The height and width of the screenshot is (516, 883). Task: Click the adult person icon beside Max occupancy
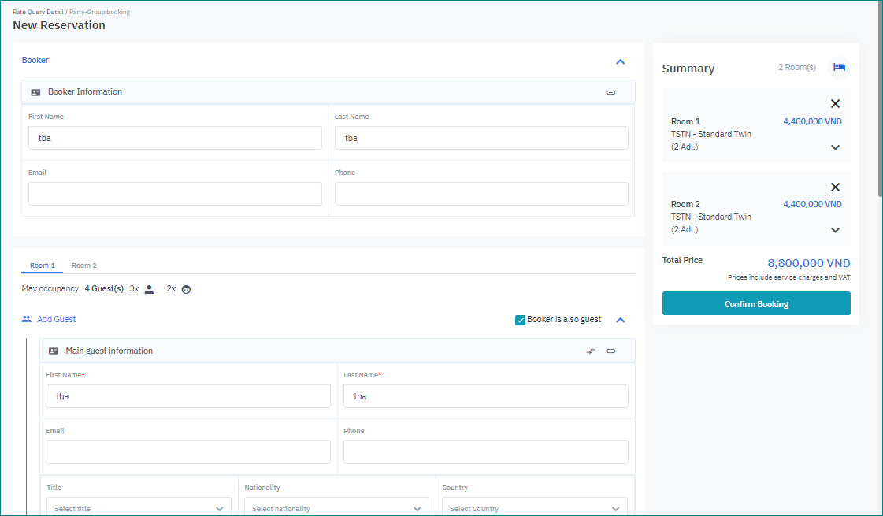tap(150, 289)
